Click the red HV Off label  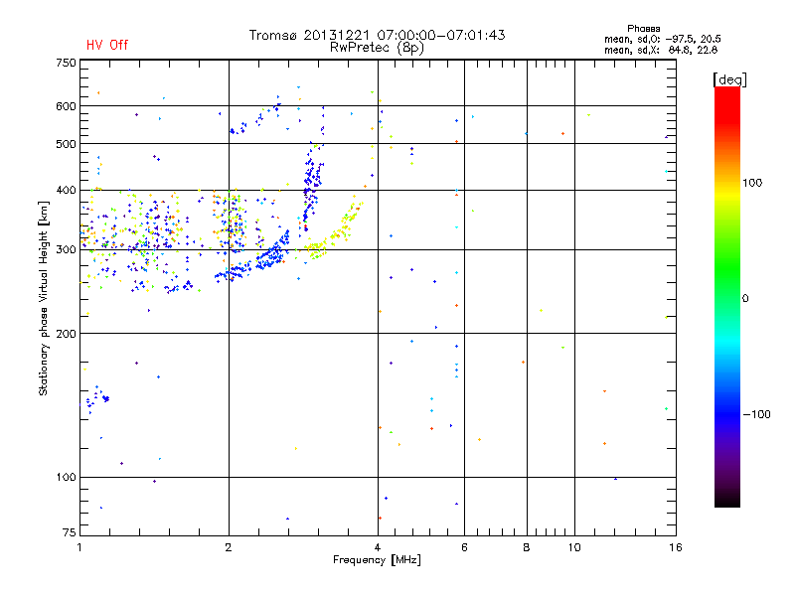[x=107, y=45]
